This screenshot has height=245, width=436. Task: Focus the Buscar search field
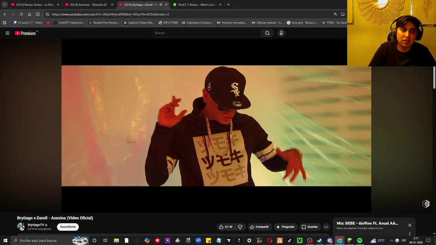[x=206, y=33]
